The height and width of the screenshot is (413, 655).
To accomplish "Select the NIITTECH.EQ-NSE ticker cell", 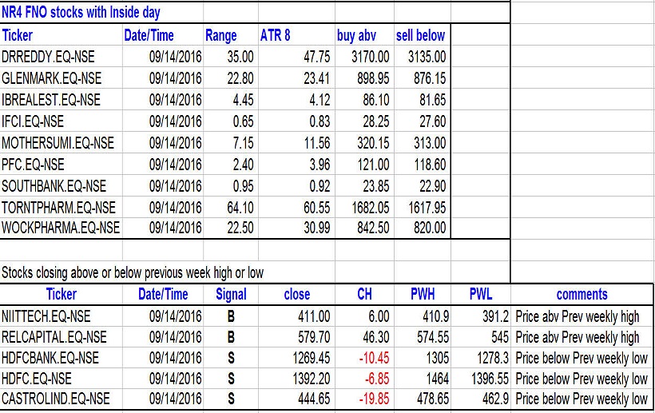I will click(46, 316).
